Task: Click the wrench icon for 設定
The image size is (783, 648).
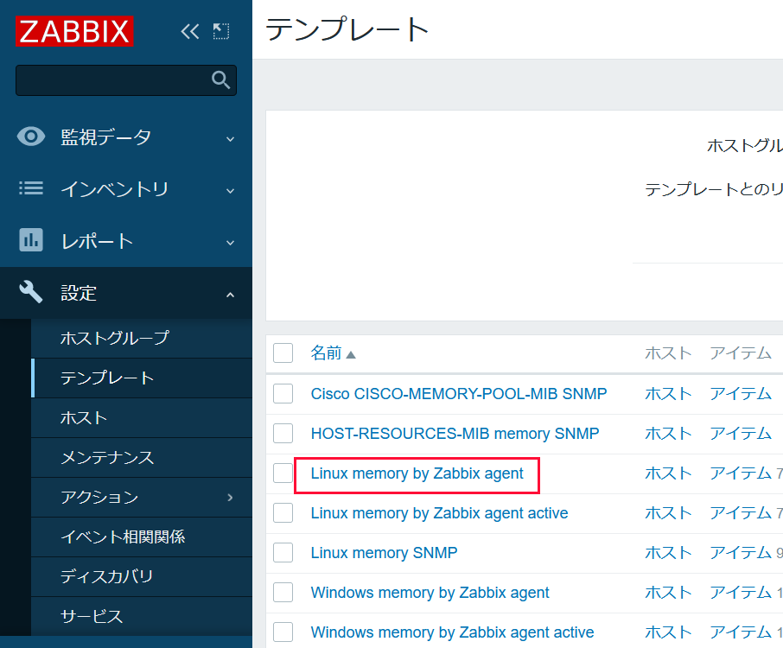Action: click(x=31, y=292)
